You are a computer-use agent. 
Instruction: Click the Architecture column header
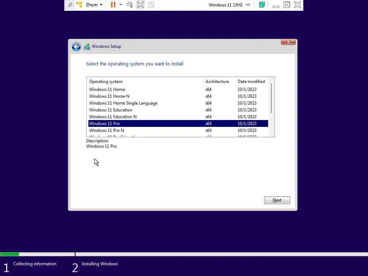click(x=219, y=82)
